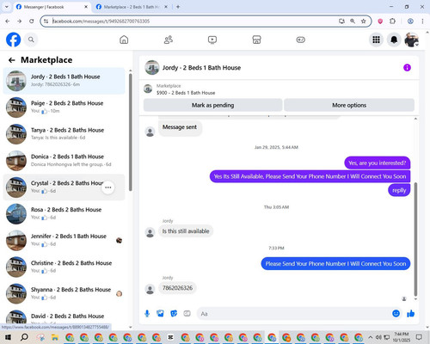Open the Watch video icon
The image size is (430, 344).
pyautogui.click(x=212, y=40)
